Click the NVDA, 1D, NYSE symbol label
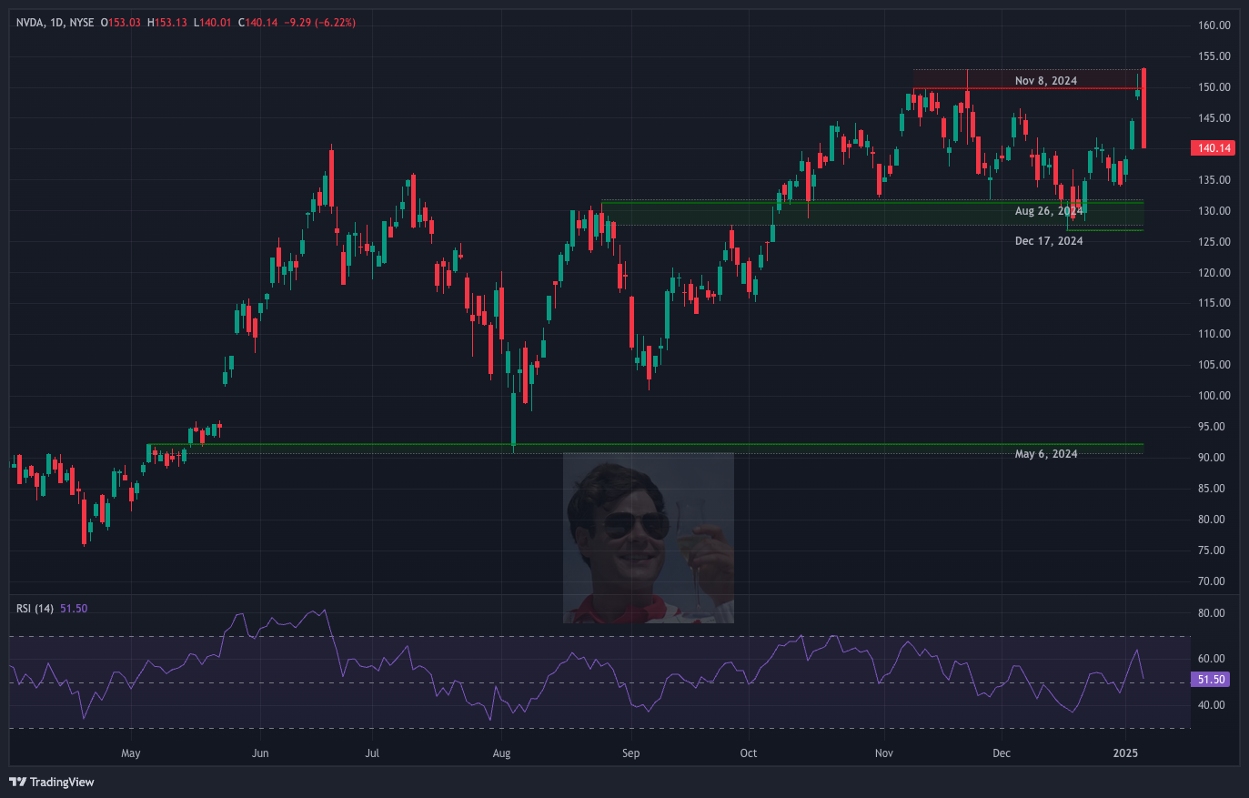This screenshot has width=1249, height=798. [55, 23]
